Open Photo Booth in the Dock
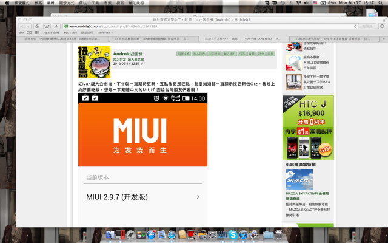 192,234
